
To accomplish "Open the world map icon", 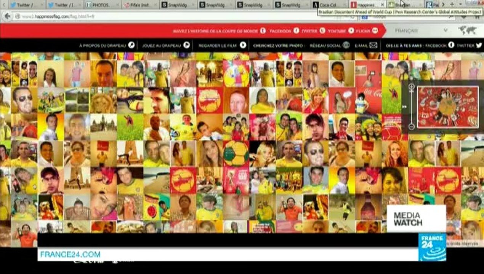I will (468, 30).
